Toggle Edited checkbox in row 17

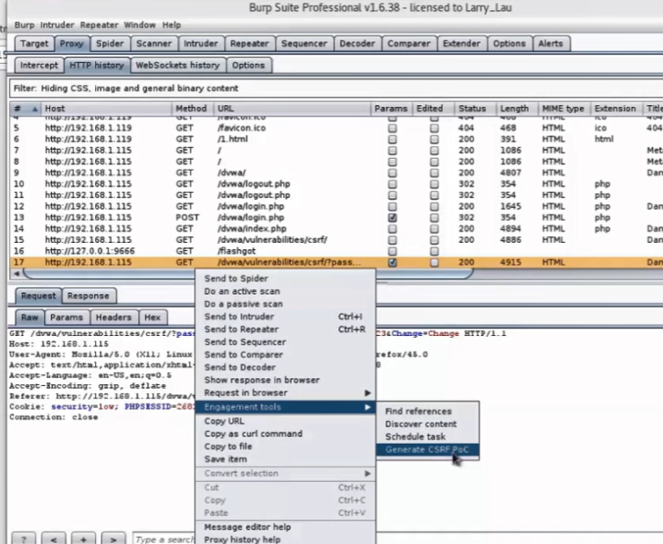pos(435,263)
